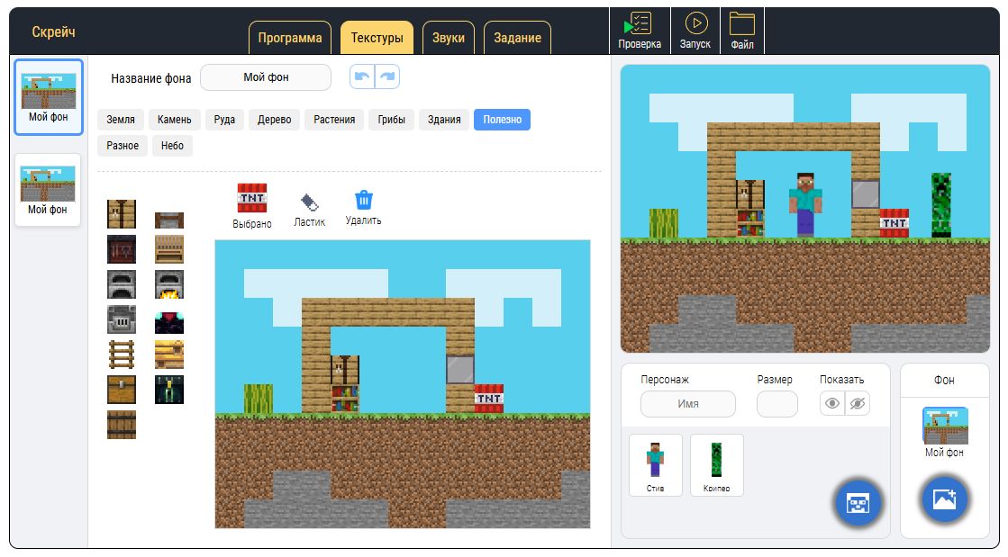
Task: Add a new character with the blue Steve button
Action: point(858,503)
